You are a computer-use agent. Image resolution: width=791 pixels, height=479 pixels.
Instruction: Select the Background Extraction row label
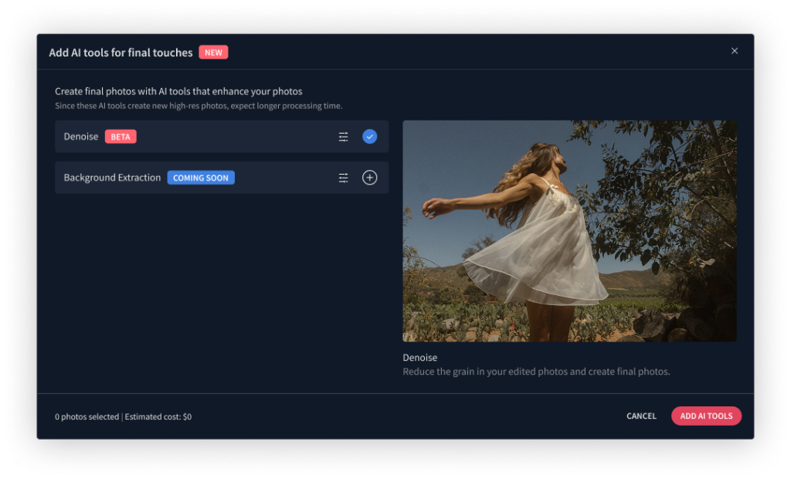pos(112,178)
